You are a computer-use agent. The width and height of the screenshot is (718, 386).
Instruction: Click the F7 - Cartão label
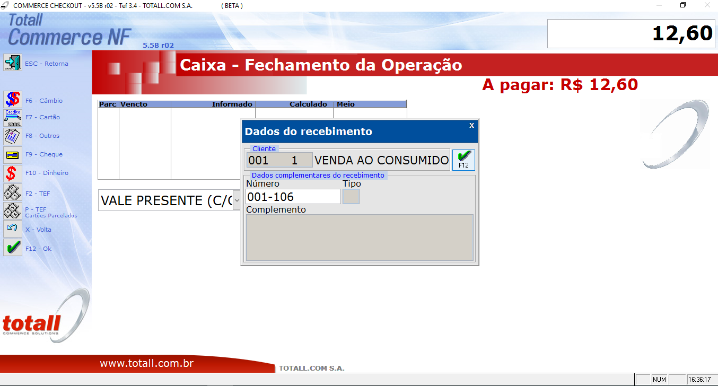coord(42,117)
